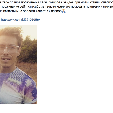Image resolution: width=113 pixels, height=113 pixels.
Task: Click the word проживание in the first line
Action: pyautogui.click(x=29, y=2)
